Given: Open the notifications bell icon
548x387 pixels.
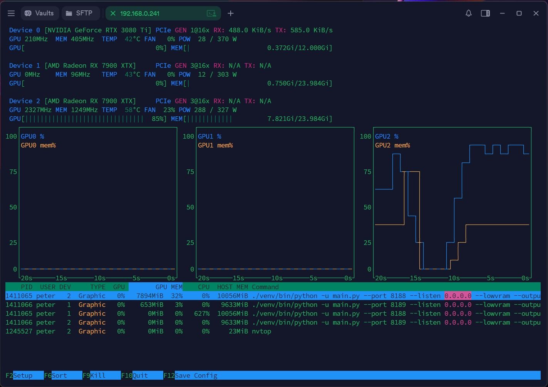Looking at the screenshot, I should point(468,13).
